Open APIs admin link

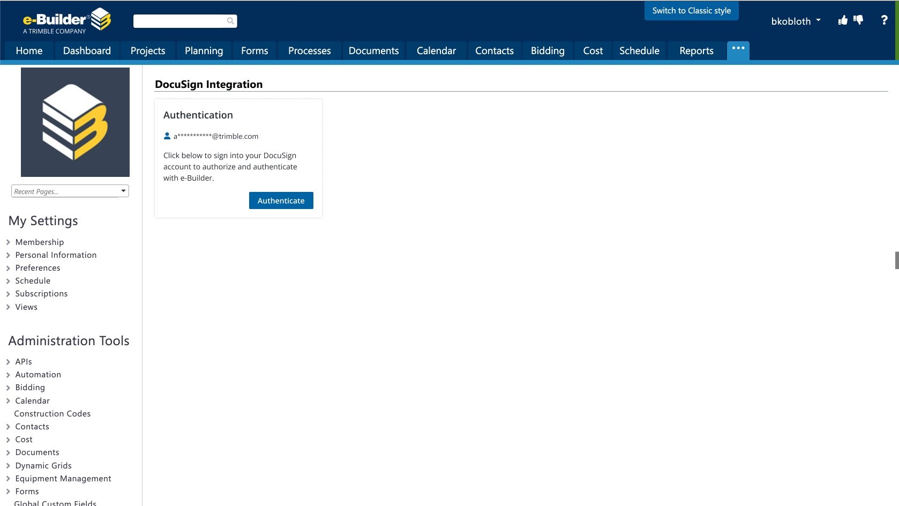[x=24, y=362]
